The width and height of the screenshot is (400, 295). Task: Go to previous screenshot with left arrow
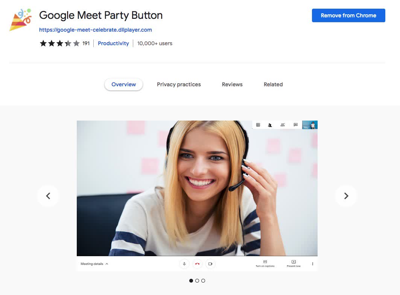click(48, 196)
